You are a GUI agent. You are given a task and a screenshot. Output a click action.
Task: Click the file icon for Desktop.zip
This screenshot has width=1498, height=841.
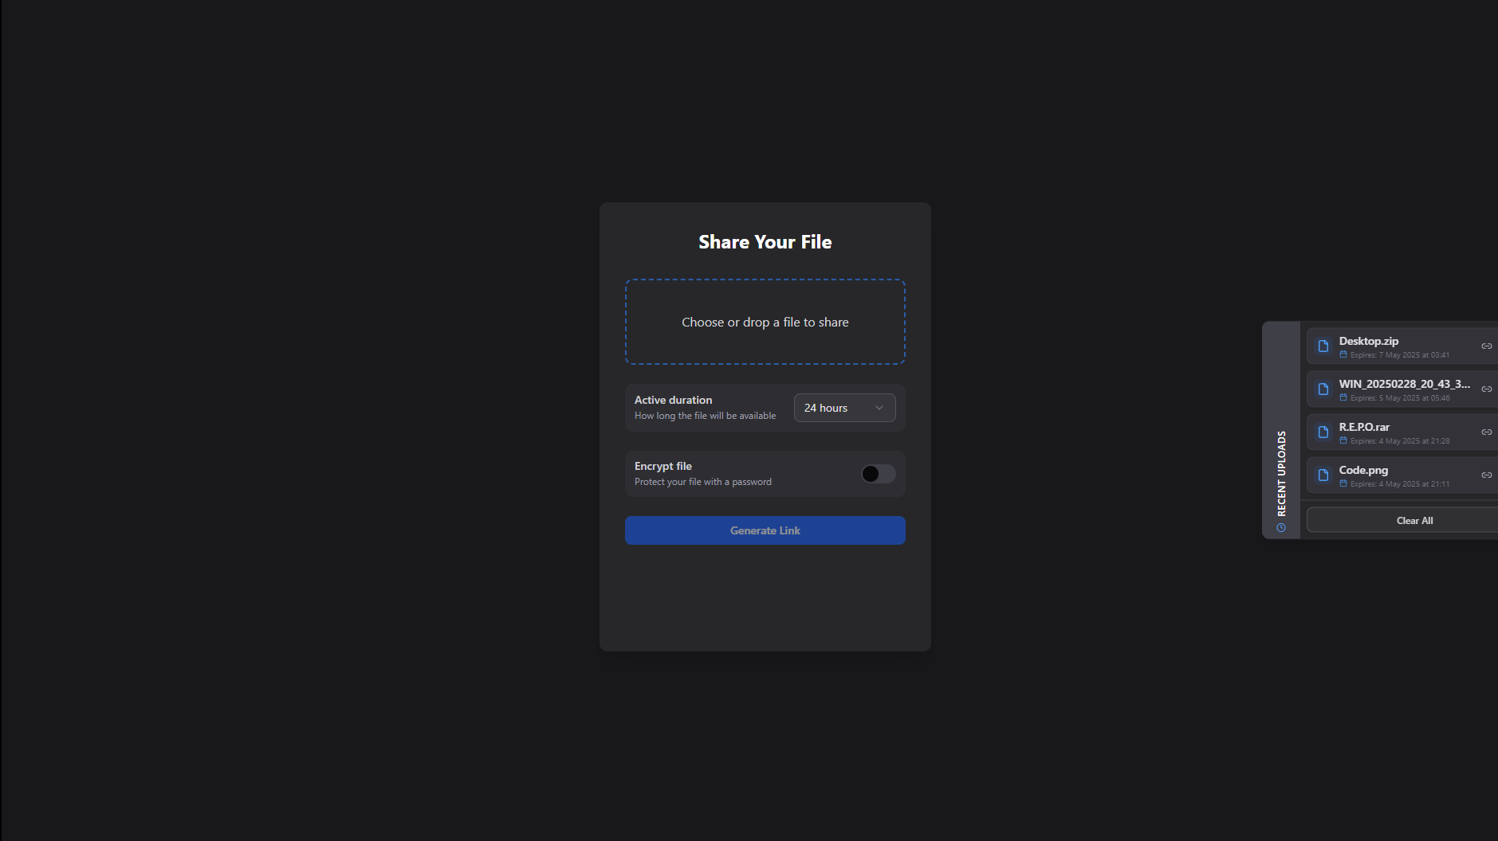tap(1323, 346)
